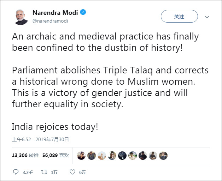Retweet this tweet using the retweet icon

click(44, 172)
